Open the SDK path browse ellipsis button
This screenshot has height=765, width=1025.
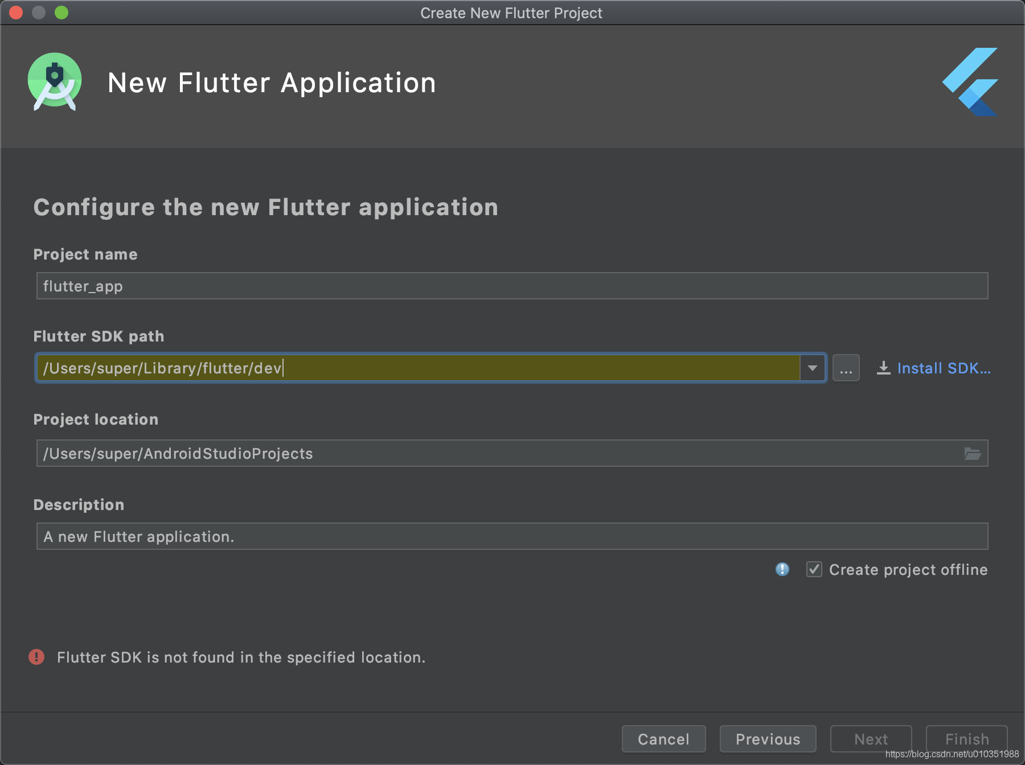pos(846,368)
